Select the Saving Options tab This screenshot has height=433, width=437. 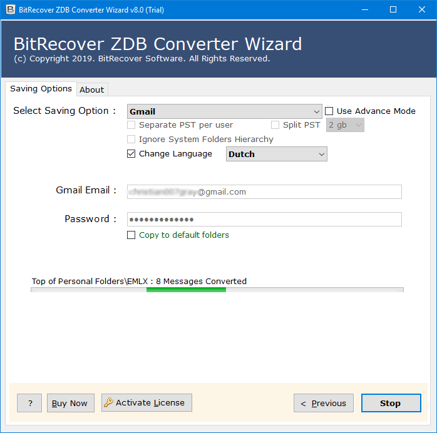[41, 89]
